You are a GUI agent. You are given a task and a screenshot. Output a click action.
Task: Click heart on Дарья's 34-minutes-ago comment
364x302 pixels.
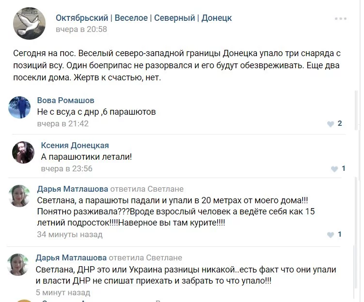coord(331,235)
